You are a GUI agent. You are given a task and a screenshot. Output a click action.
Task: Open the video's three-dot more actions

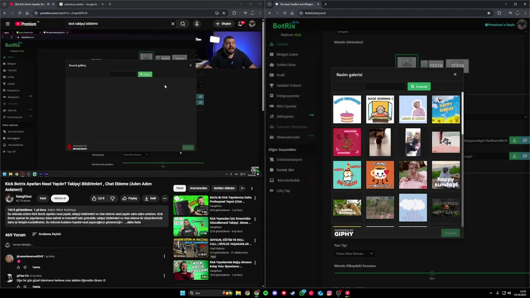point(164,198)
